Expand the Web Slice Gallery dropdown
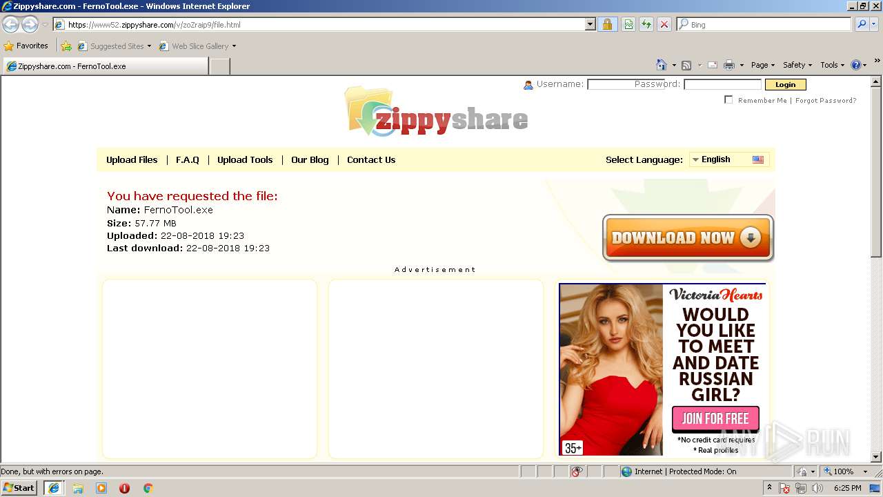 pyautogui.click(x=234, y=46)
